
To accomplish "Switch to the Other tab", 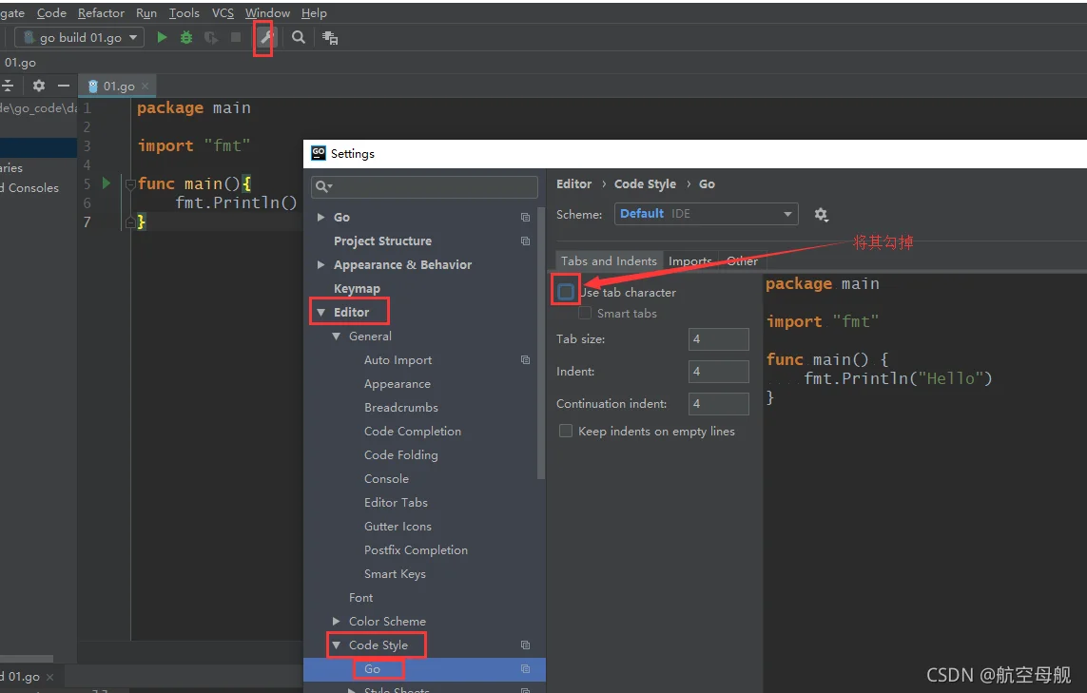I will [742, 261].
